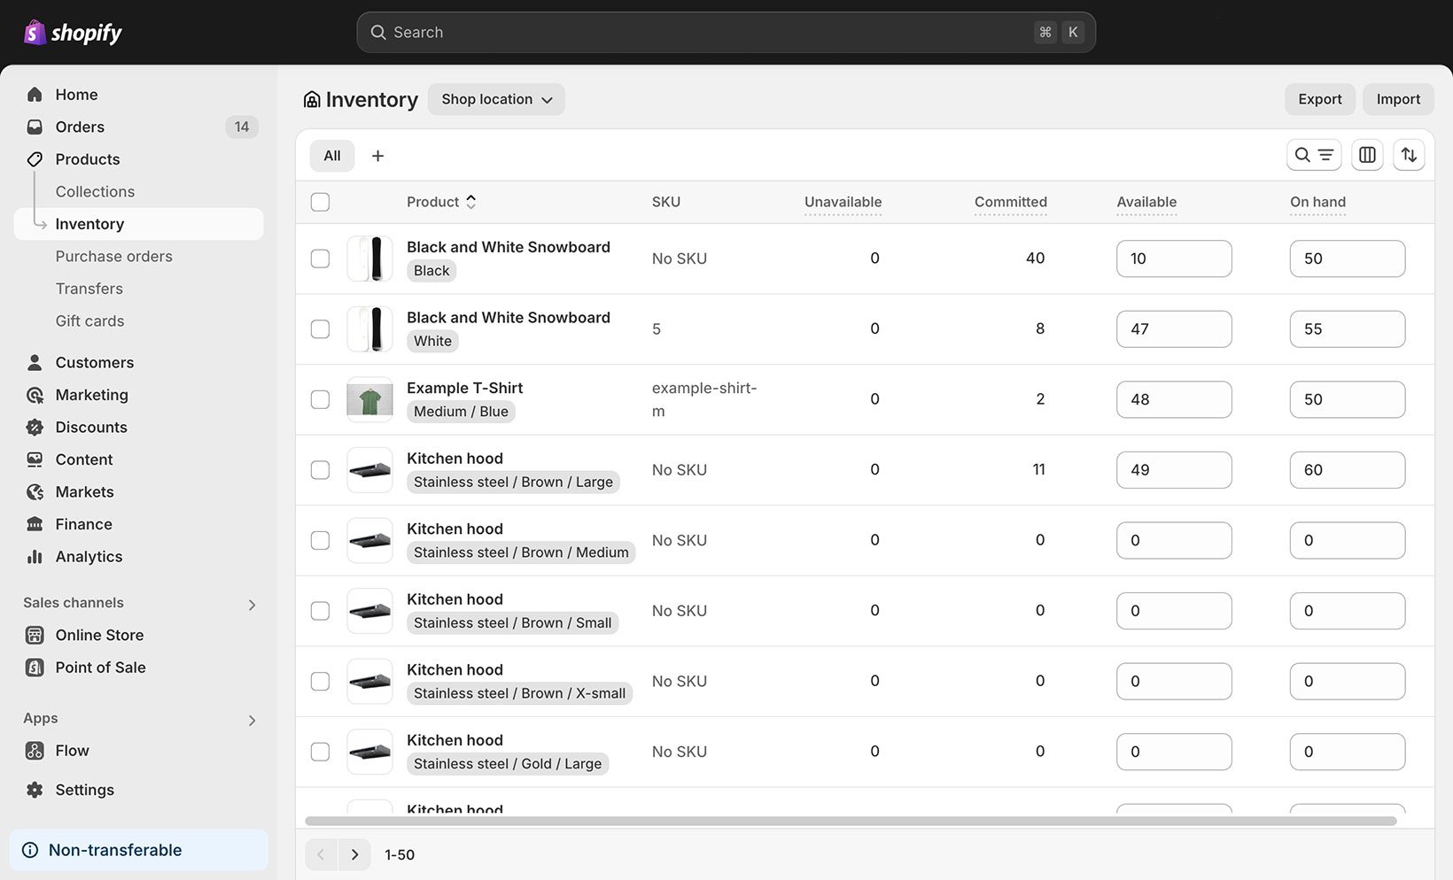The image size is (1453, 880).
Task: Check the Example T-Shirt row checkbox
Action: coord(320,399)
